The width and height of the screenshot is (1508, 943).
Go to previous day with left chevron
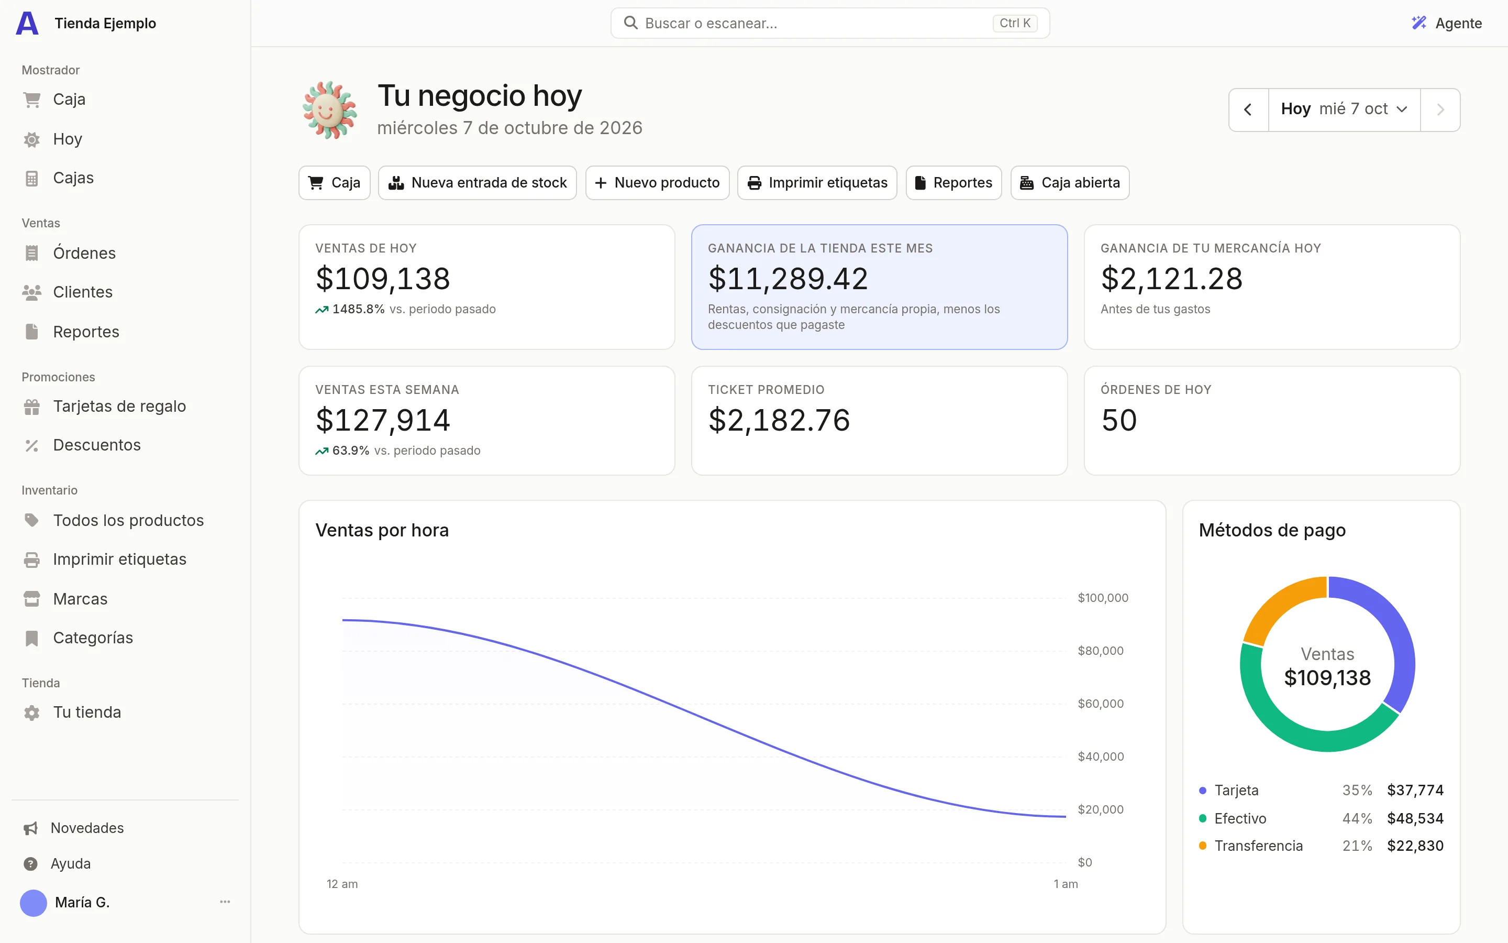pos(1248,109)
